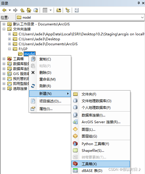
Task: Click the document icon beside 项目描述(O)
Action: point(33,101)
